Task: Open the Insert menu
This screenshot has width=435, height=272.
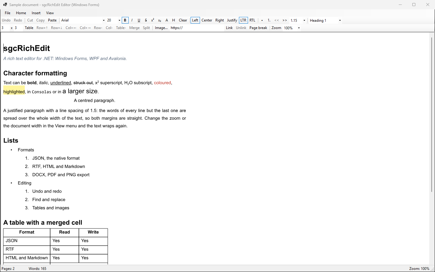Action: [x=36, y=13]
